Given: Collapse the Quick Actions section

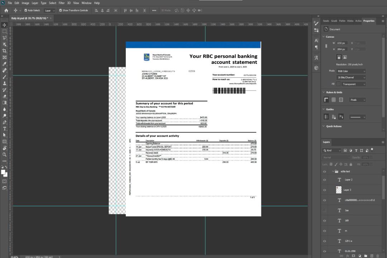Looking at the screenshot, I should tap(324, 126).
